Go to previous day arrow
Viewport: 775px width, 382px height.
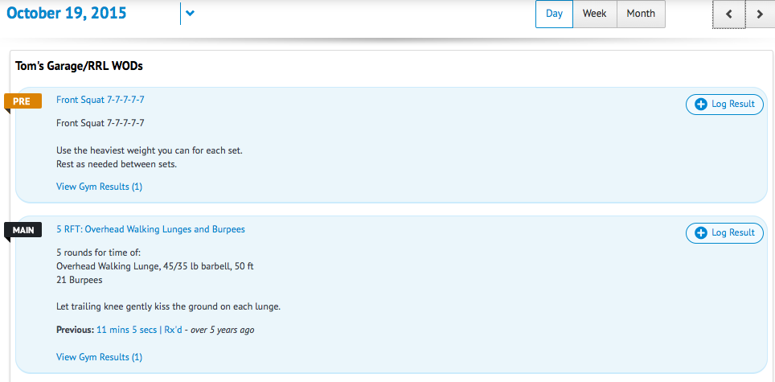coord(728,14)
